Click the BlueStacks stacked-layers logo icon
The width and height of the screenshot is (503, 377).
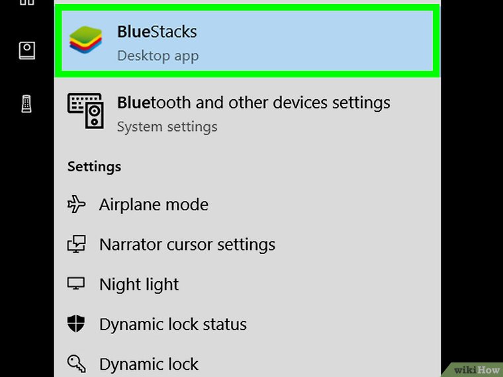(85, 42)
